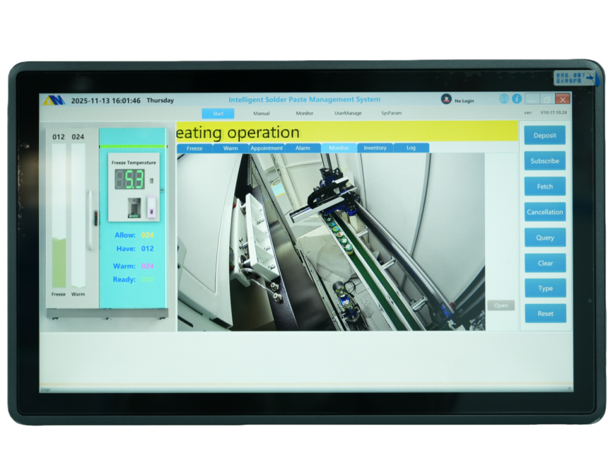Click the Clear button
Image resolution: width=608 pixels, height=463 pixels.
pos(545,263)
